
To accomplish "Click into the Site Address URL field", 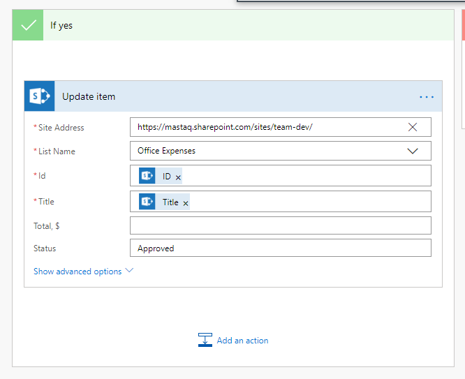I will pyautogui.click(x=265, y=127).
